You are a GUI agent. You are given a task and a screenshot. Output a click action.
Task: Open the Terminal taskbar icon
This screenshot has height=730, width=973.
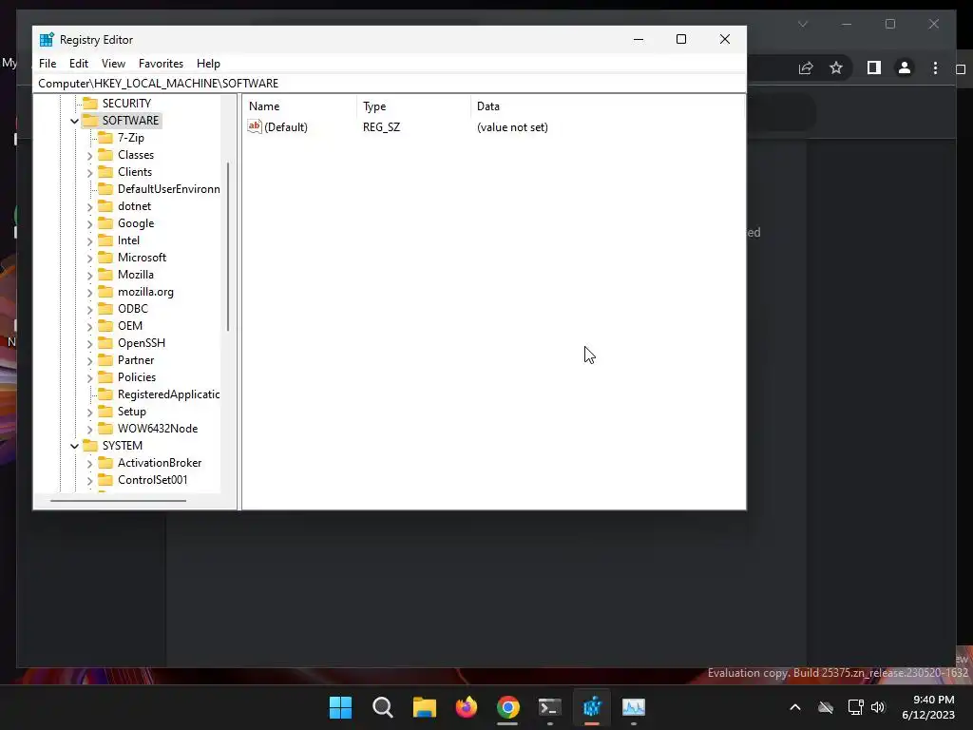[x=550, y=707]
